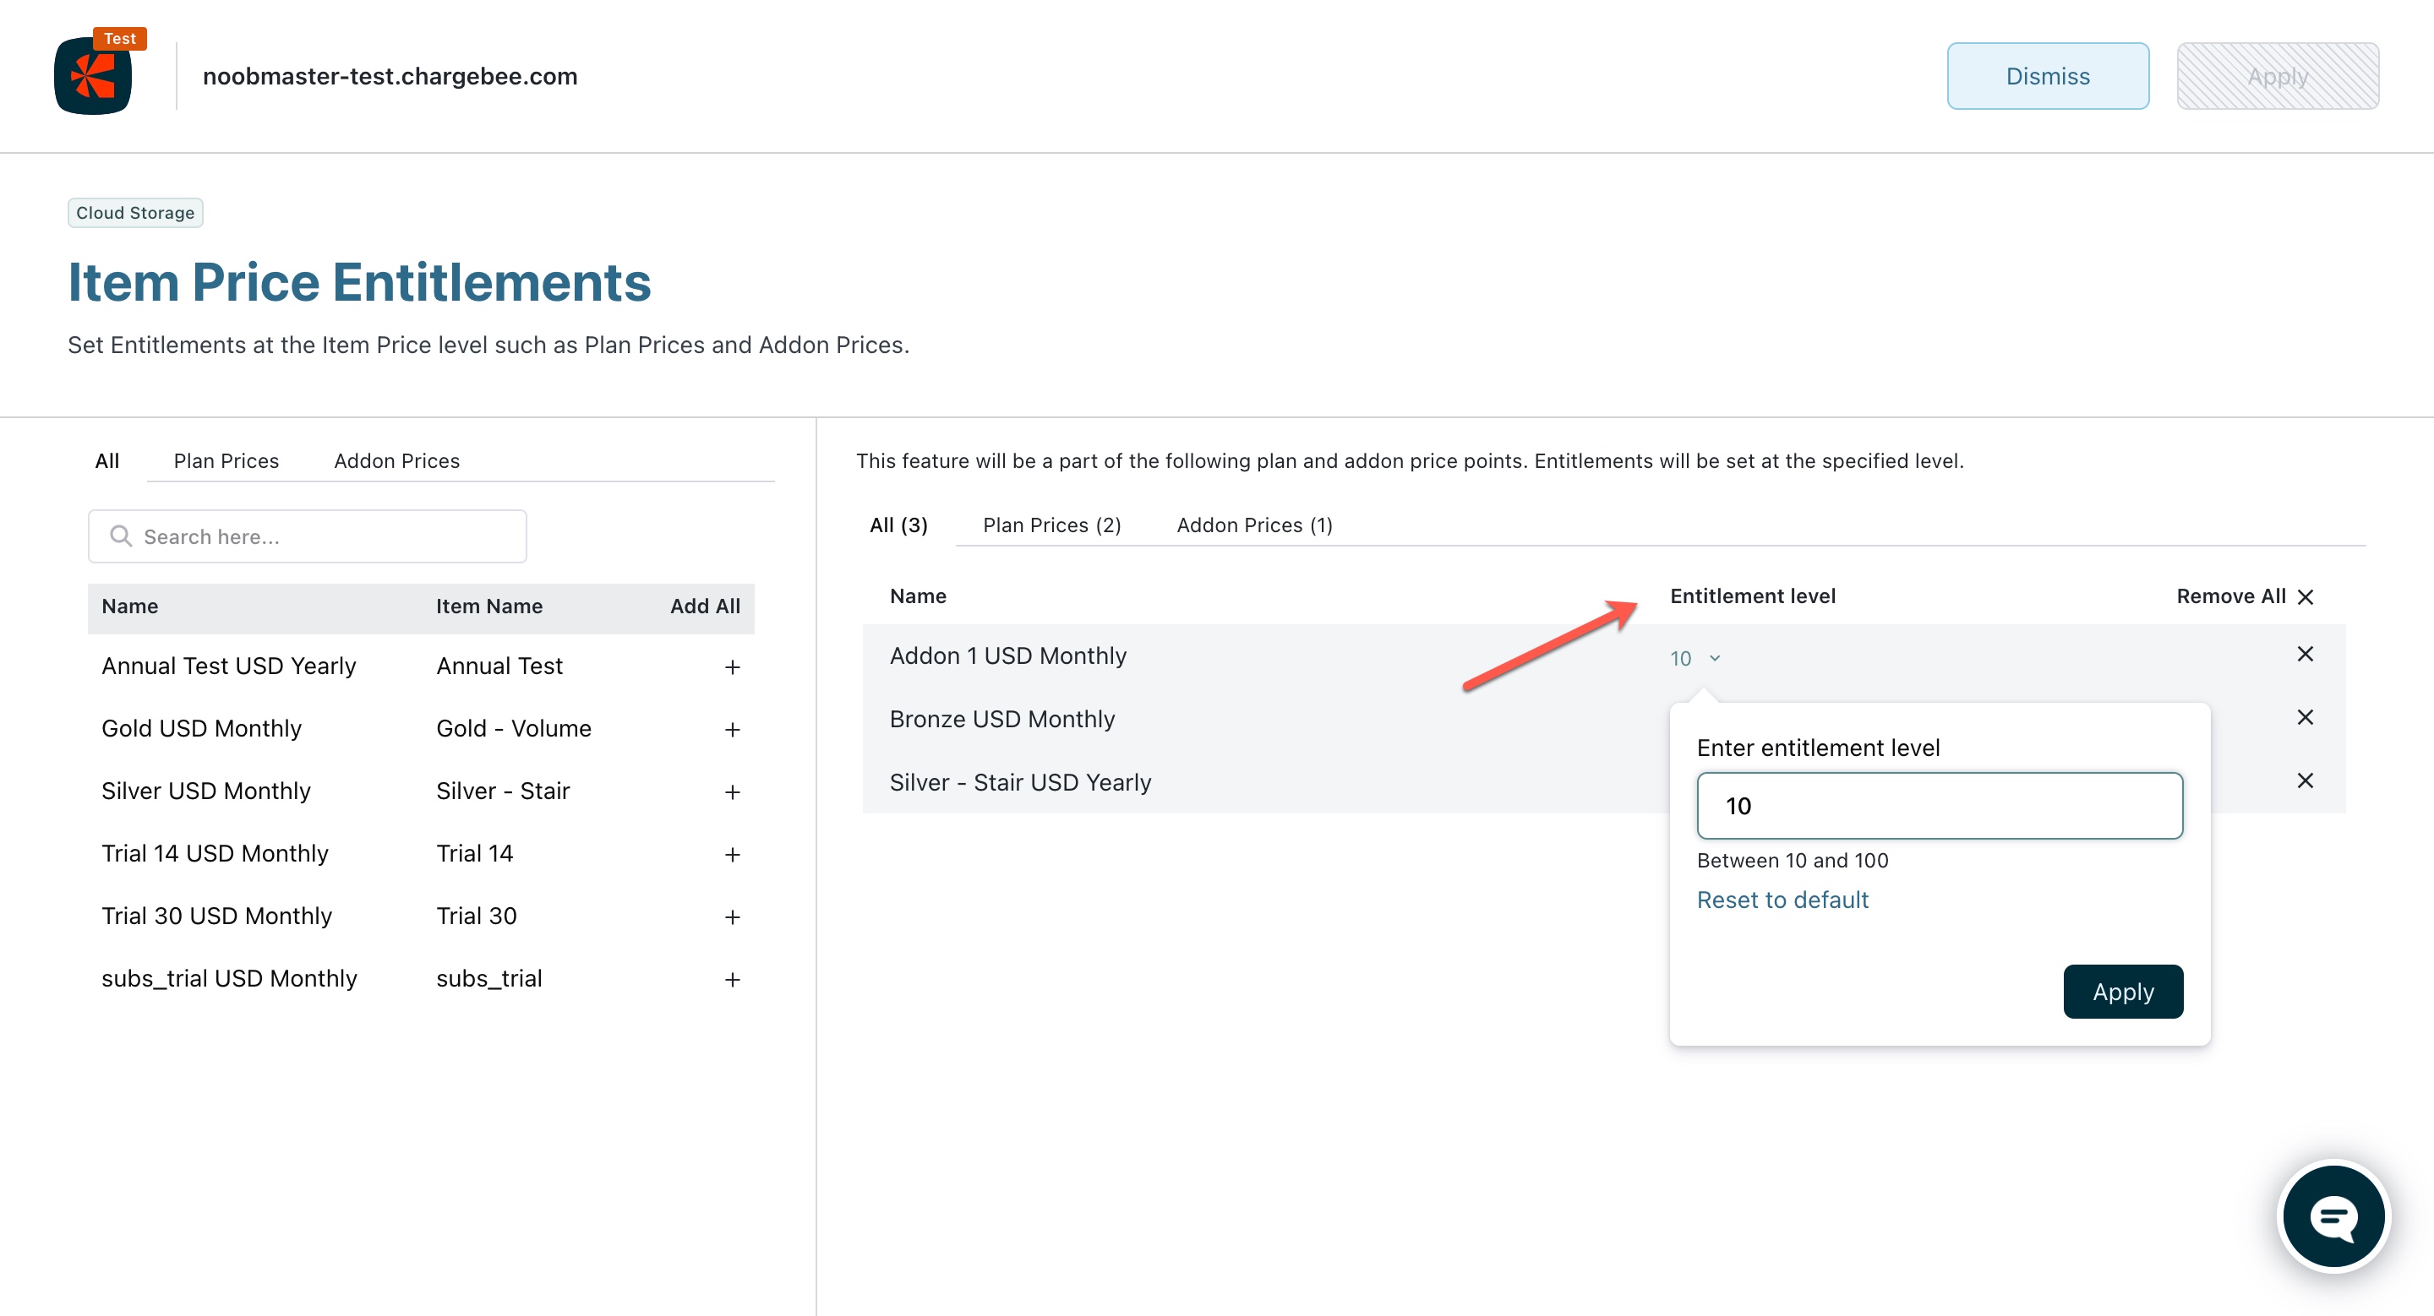Click plus icon for Silver USD Monthly

coord(732,792)
